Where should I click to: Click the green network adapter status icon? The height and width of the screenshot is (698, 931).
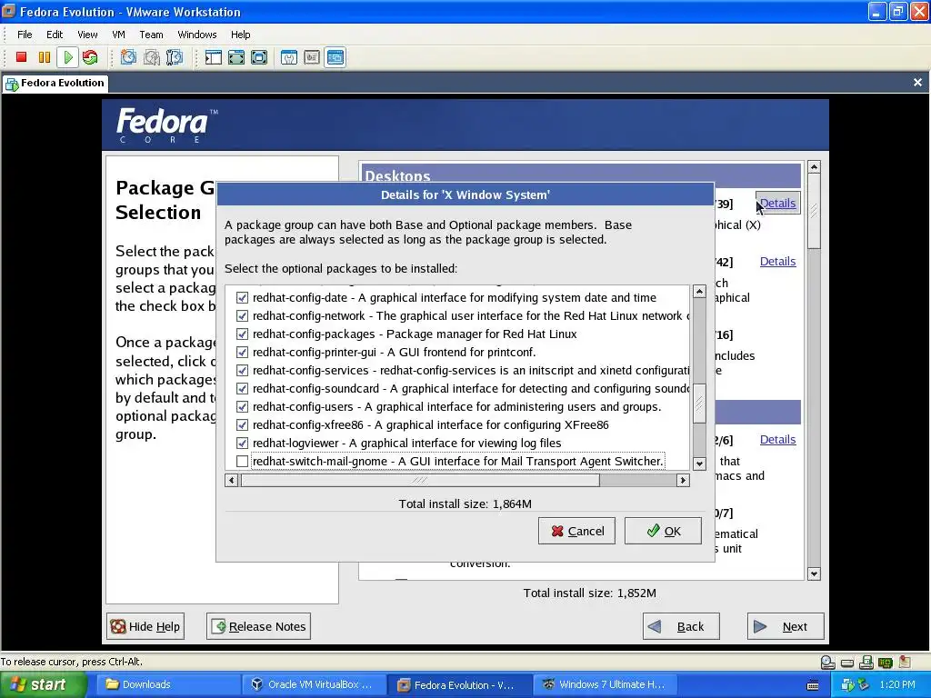[886, 663]
